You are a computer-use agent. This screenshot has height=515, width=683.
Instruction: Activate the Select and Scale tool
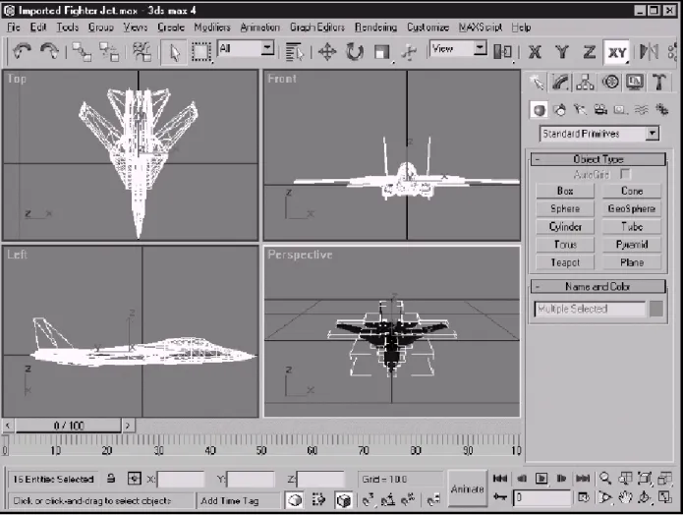[x=382, y=52]
